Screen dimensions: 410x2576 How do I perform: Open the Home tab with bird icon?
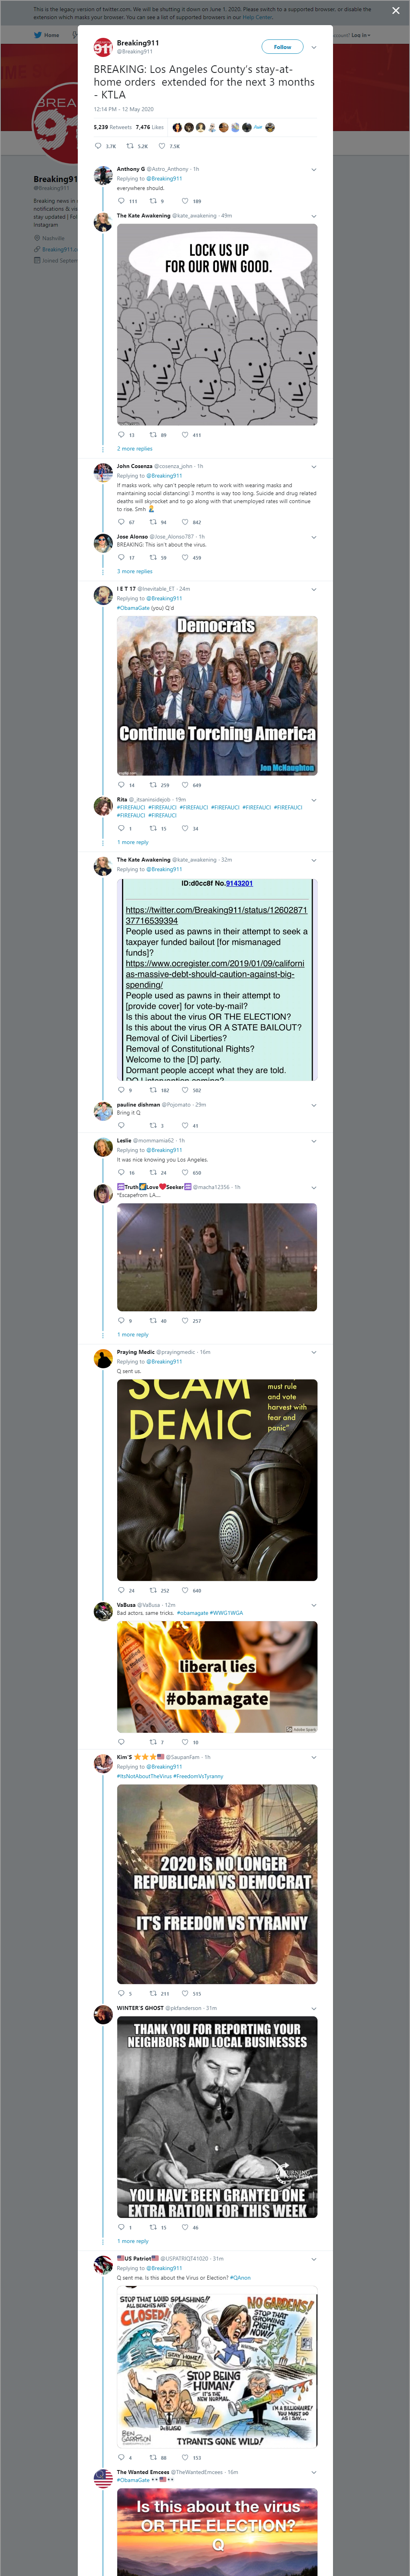[x=46, y=35]
